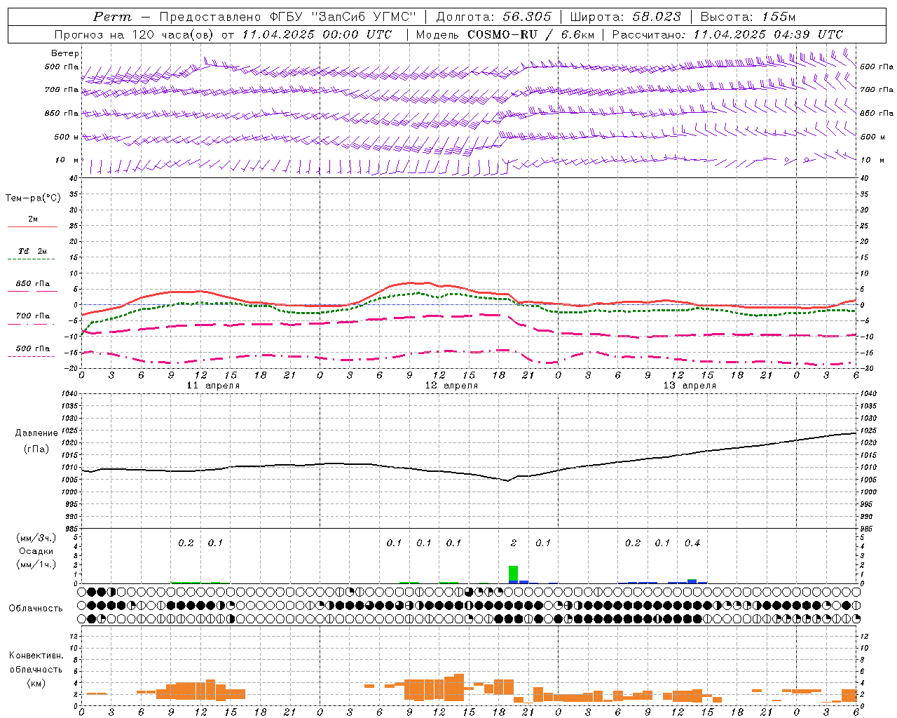Click the solid red line sample under '2м'
This screenshot has height=718, width=897.
(33, 227)
